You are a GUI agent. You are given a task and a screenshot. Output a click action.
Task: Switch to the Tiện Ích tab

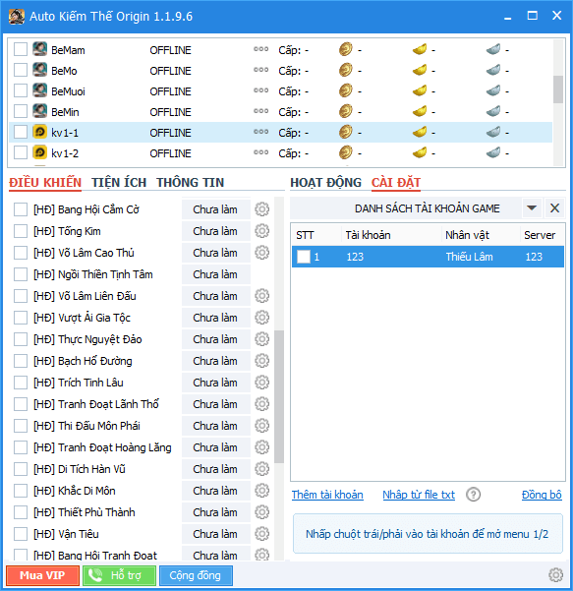(x=119, y=183)
